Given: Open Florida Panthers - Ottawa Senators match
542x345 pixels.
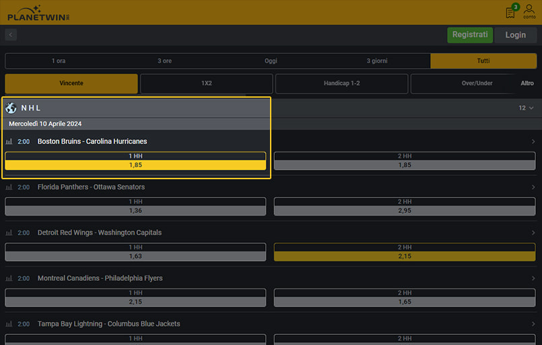Looking at the screenshot, I should (x=92, y=187).
